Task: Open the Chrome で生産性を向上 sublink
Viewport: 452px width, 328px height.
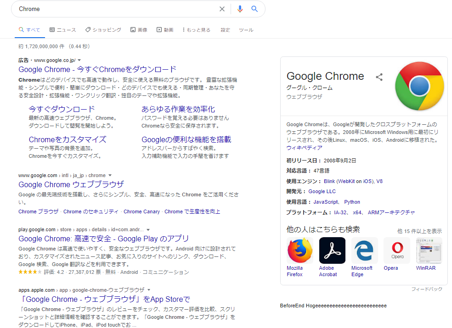Action: tap(192, 211)
